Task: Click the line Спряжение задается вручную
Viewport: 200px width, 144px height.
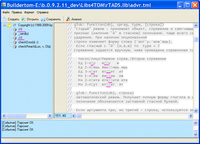Action: [130, 50]
